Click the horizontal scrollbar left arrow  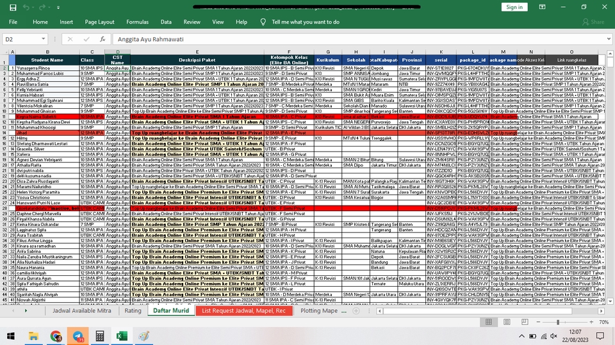pyautogui.click(x=379, y=311)
